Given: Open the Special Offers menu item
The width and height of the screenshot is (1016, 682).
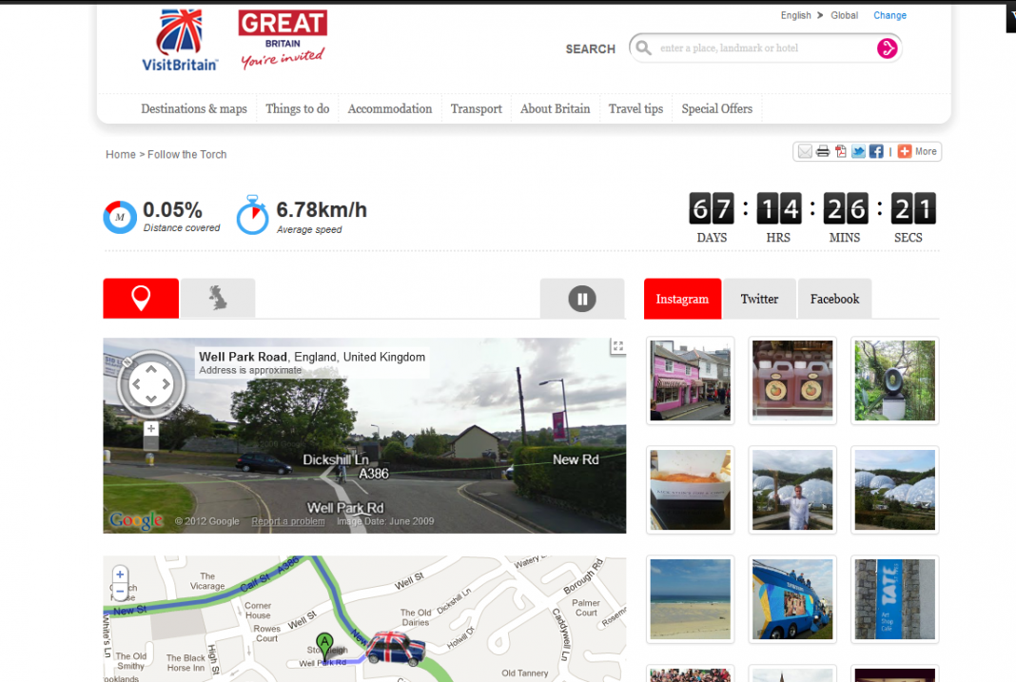Looking at the screenshot, I should 716,109.
